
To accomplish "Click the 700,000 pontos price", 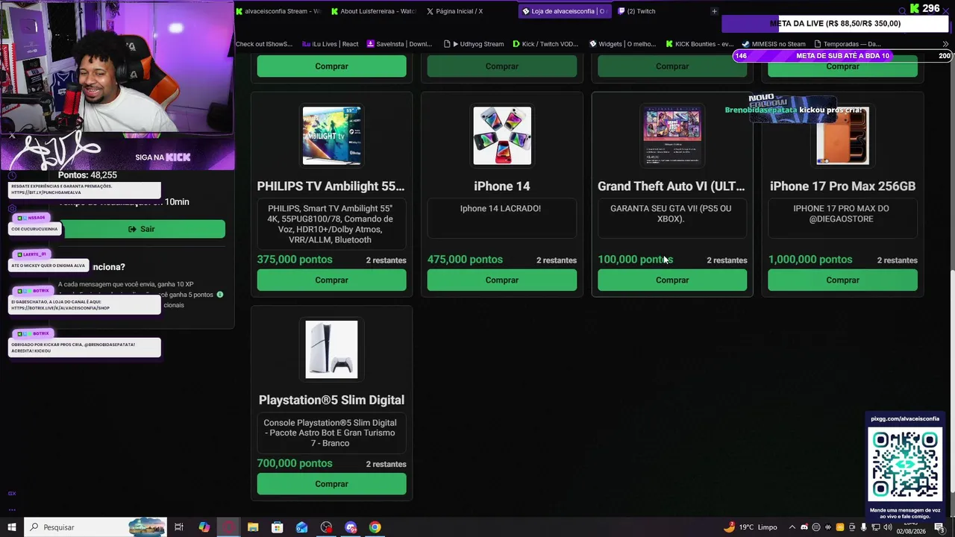I will click(x=295, y=463).
